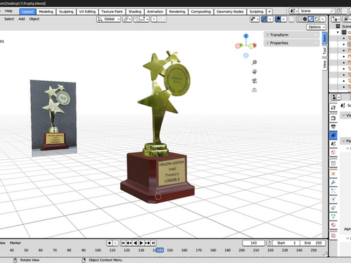The width and height of the screenshot is (351, 263).
Task: Open the Object menu
Action: click(x=34, y=19)
